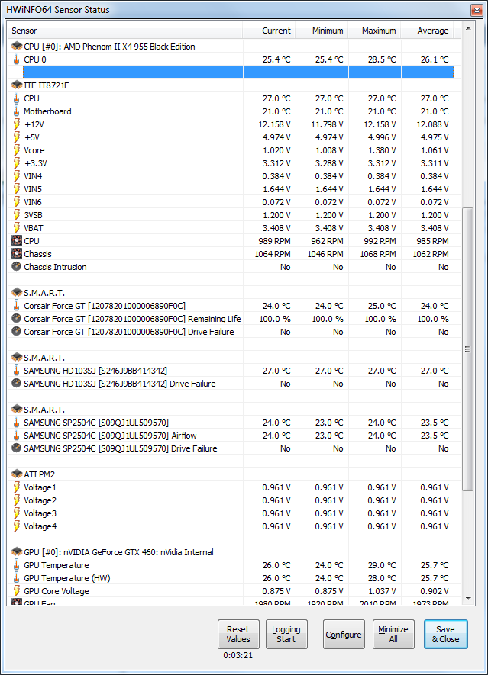
Task: Click the voltage icon beside 3VSB
Action: click(16, 214)
